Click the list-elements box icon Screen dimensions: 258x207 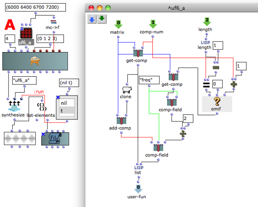(42, 107)
